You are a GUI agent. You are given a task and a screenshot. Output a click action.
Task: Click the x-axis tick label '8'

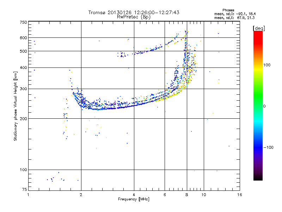point(187,195)
